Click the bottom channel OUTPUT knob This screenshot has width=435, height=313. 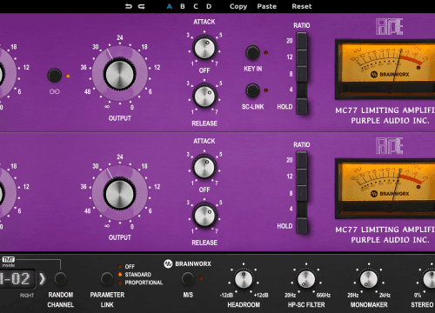pyautogui.click(x=119, y=194)
